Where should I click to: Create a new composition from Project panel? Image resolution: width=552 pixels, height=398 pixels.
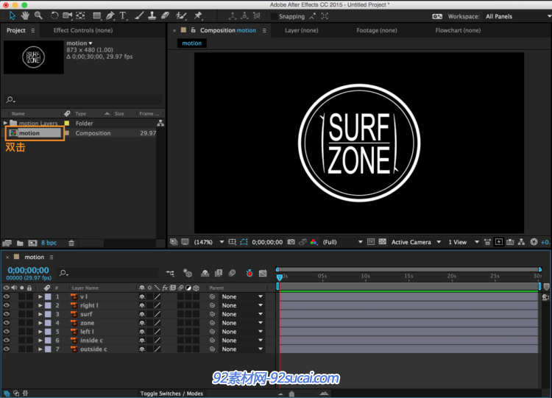[32, 244]
